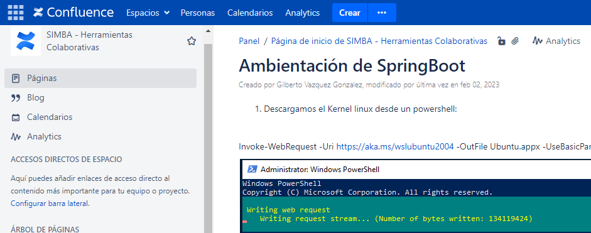Screen dimensions: 591x233
Task: Click the Configurar barra lateral link
Action: click(50, 203)
